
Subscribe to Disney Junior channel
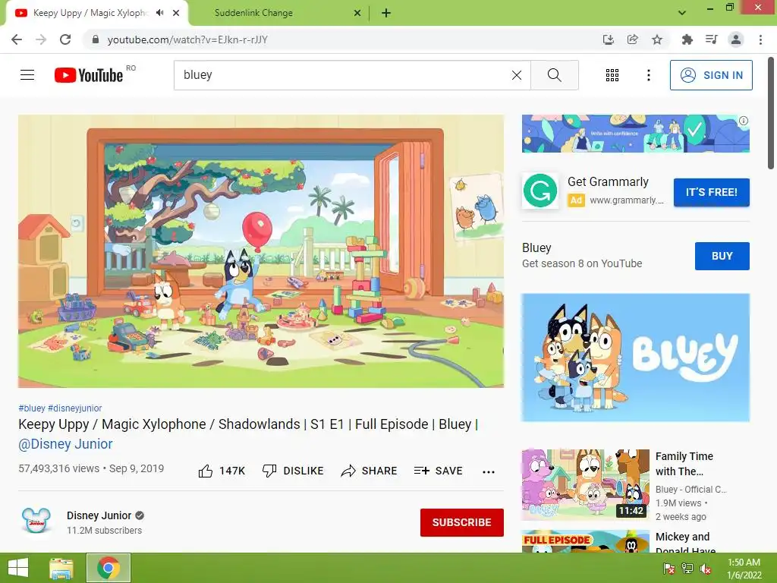[x=462, y=522]
